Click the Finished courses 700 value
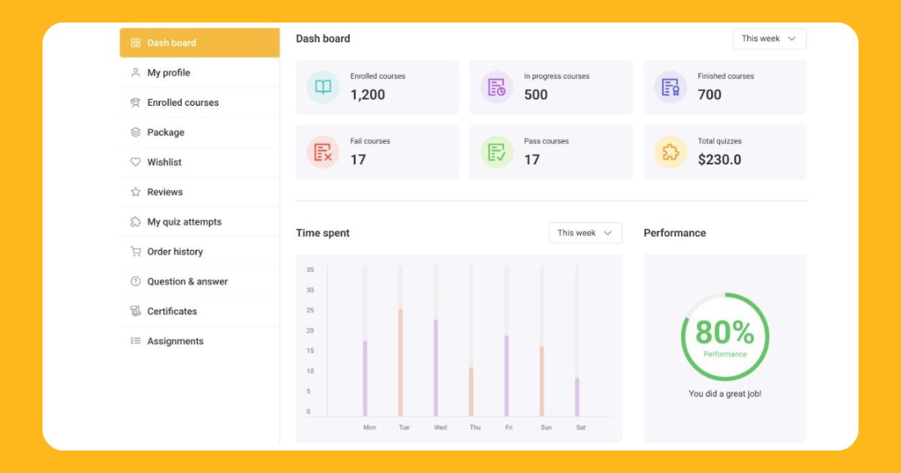 click(x=710, y=95)
